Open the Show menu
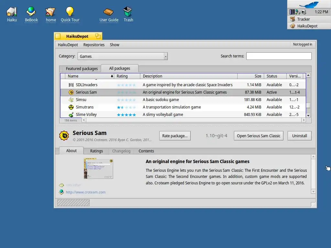 pyautogui.click(x=114, y=45)
